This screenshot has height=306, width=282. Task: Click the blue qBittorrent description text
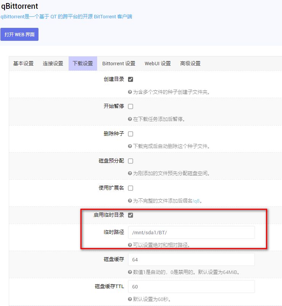[66, 16]
